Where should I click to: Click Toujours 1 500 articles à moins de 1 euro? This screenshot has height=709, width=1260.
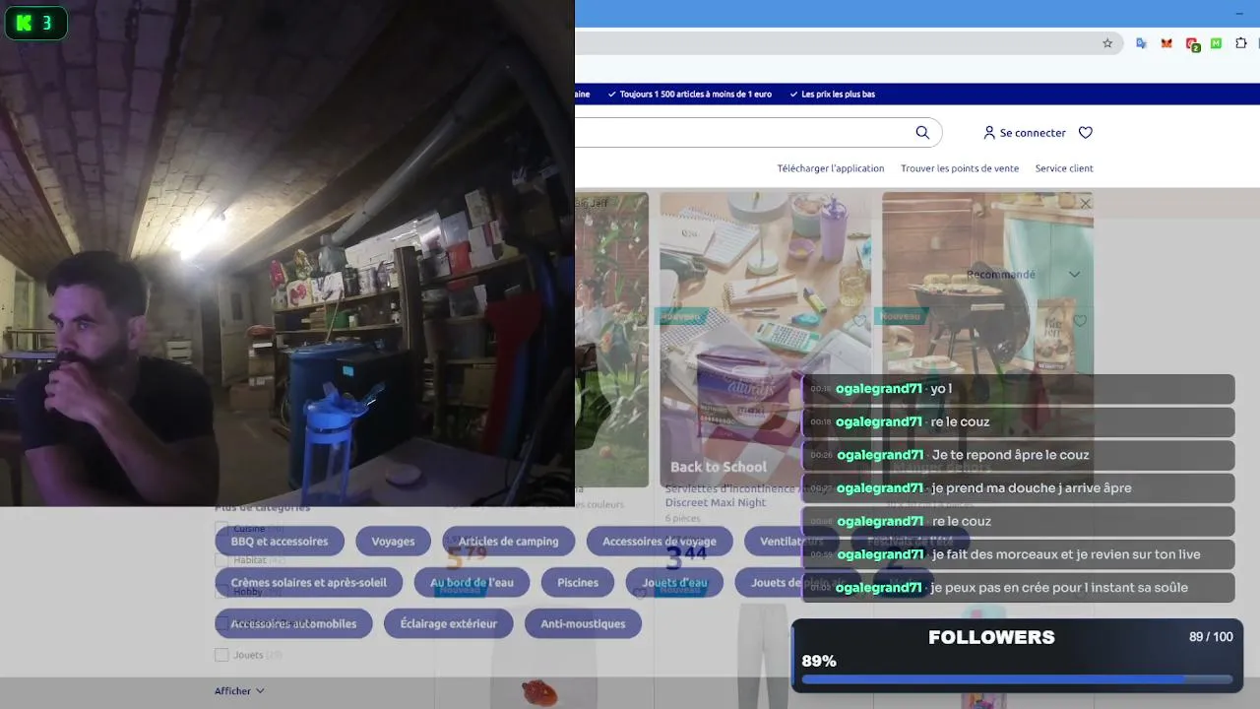click(695, 95)
